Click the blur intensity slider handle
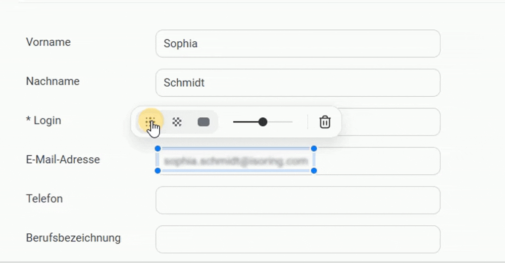505x263 pixels. click(263, 122)
